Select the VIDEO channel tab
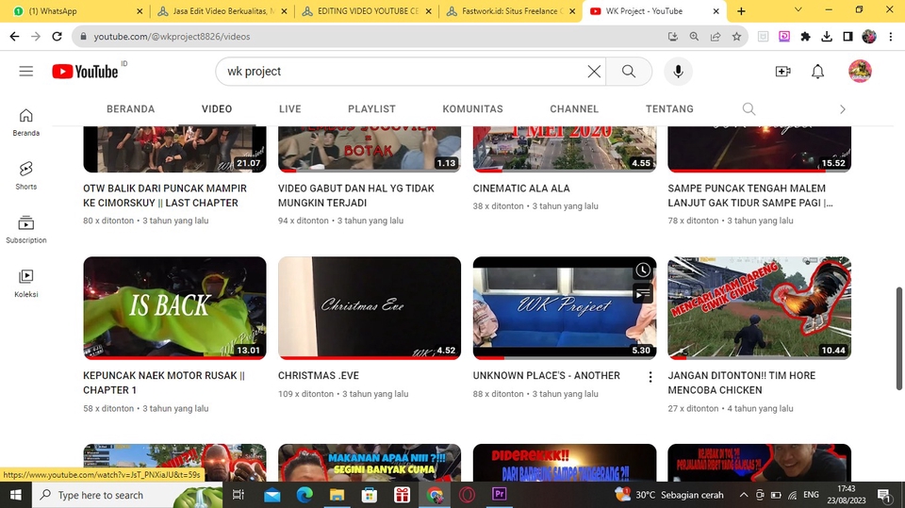905x508 pixels. coord(217,108)
